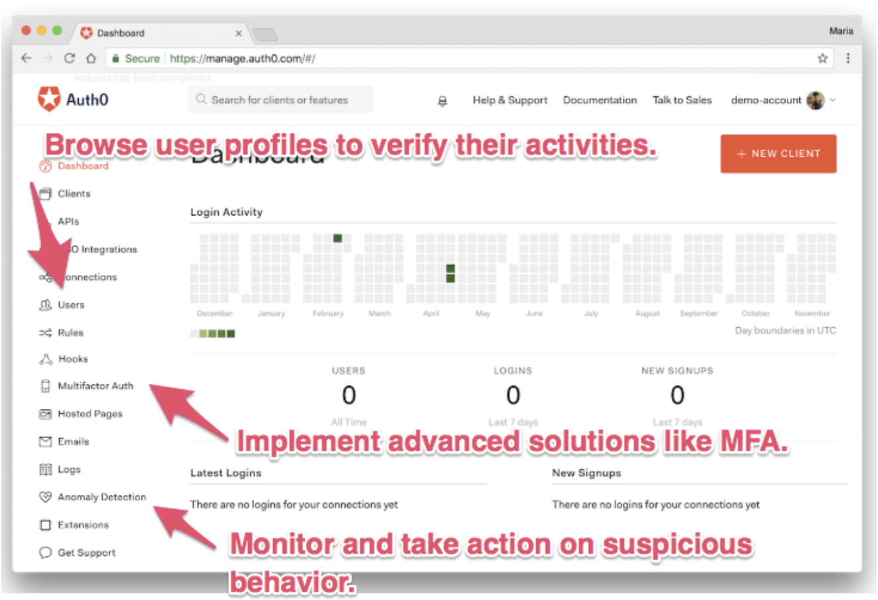
Task: Click the Auth0 wordmark text
Action: tap(87, 100)
